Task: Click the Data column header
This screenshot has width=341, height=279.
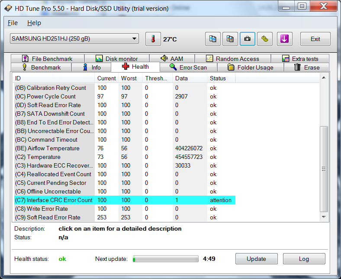Action: click(190, 78)
